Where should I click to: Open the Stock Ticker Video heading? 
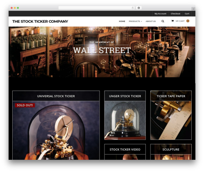[125, 149]
